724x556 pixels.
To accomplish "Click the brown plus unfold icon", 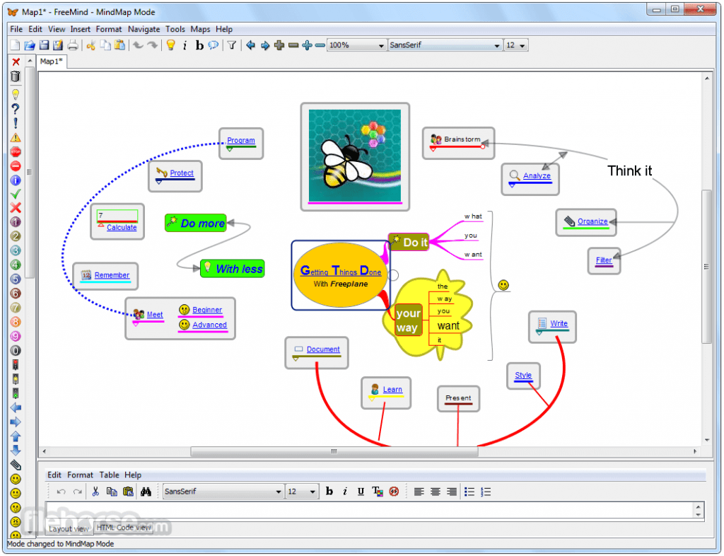I will [279, 45].
